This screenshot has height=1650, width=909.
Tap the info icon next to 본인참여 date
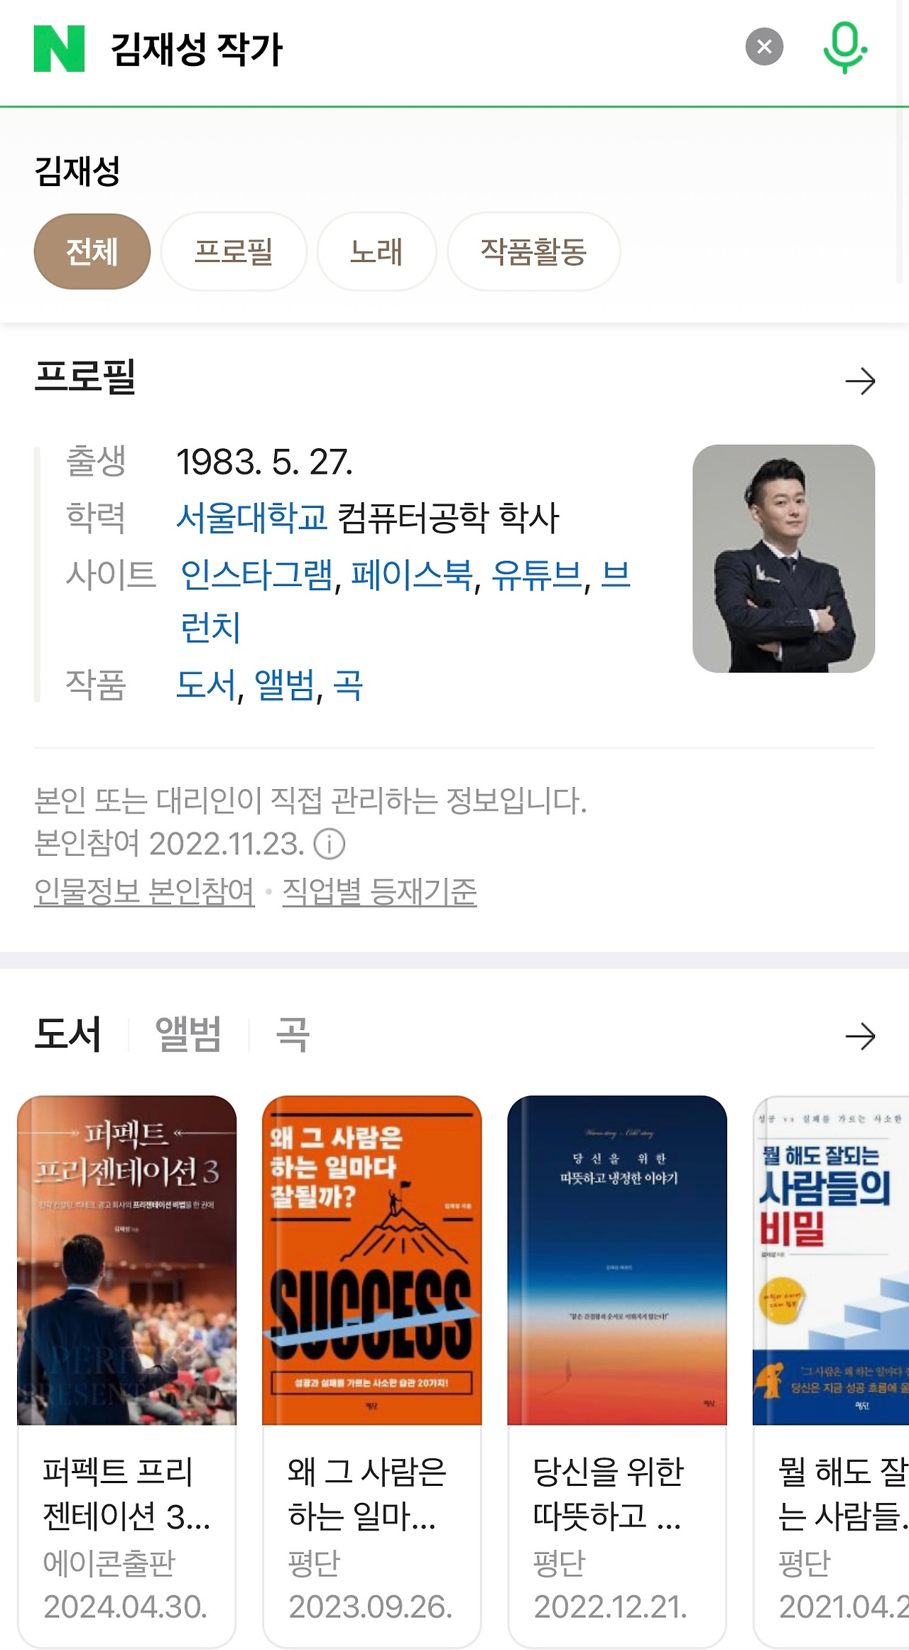tap(330, 844)
